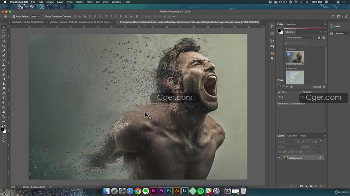Click the search icon in options bar

click(x=332, y=17)
